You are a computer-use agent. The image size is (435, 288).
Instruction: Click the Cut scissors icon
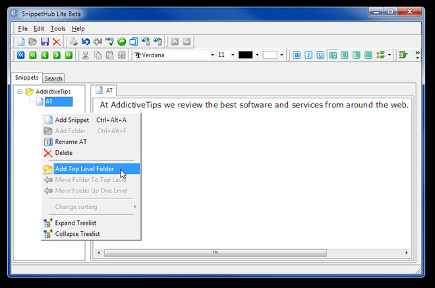86,55
